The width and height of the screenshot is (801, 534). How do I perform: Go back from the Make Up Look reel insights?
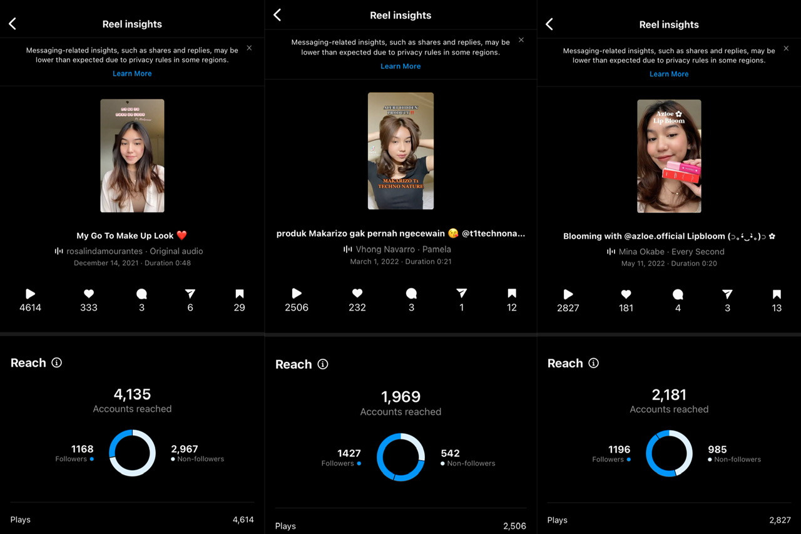tap(13, 24)
